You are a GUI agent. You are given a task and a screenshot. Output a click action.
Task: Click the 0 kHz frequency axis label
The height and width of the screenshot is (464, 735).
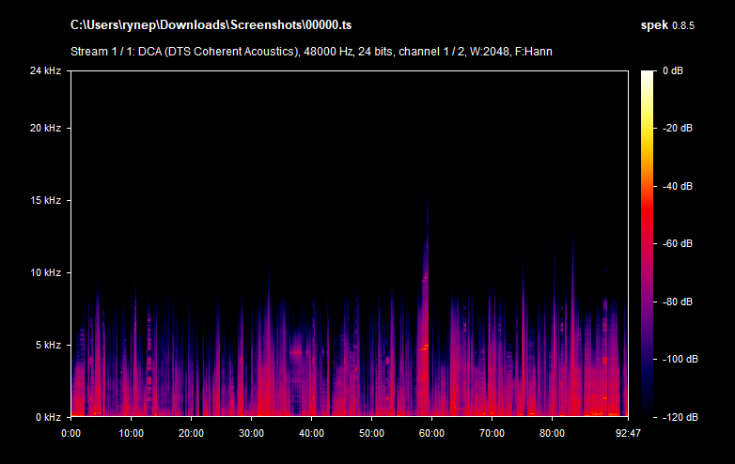tap(47, 417)
